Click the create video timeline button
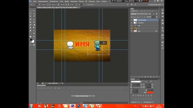The width and height of the screenshot is (193, 108). pos(82,96)
